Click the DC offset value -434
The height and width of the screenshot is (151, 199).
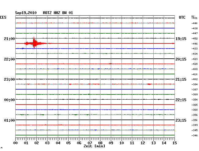[194, 54]
